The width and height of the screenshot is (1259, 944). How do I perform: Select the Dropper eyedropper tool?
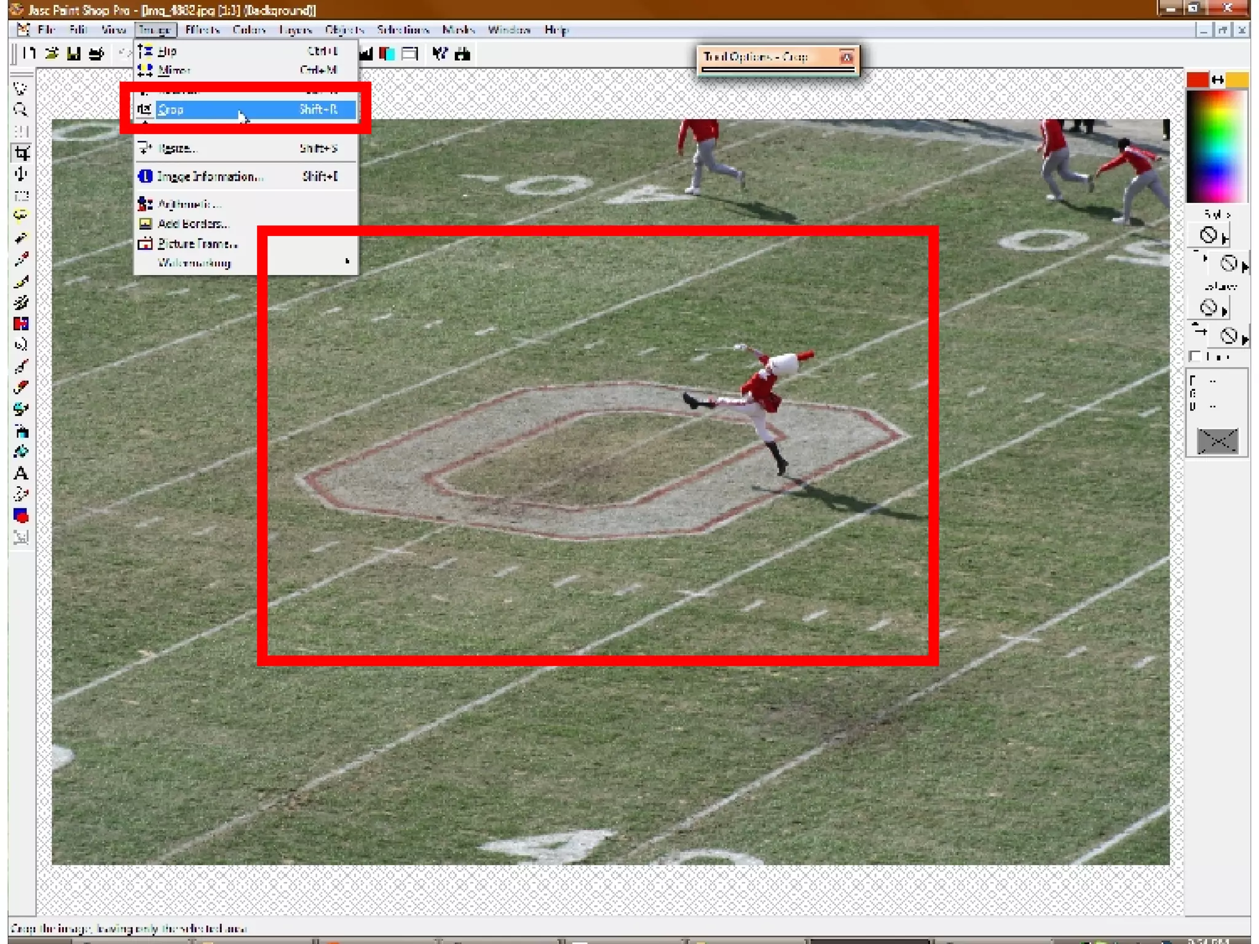click(21, 260)
